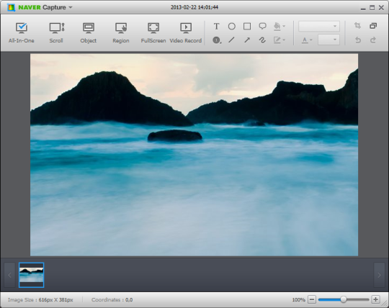Select the All-In-One capture mode
Image resolution: width=389 pixels, height=308 pixels.
[x=22, y=32]
